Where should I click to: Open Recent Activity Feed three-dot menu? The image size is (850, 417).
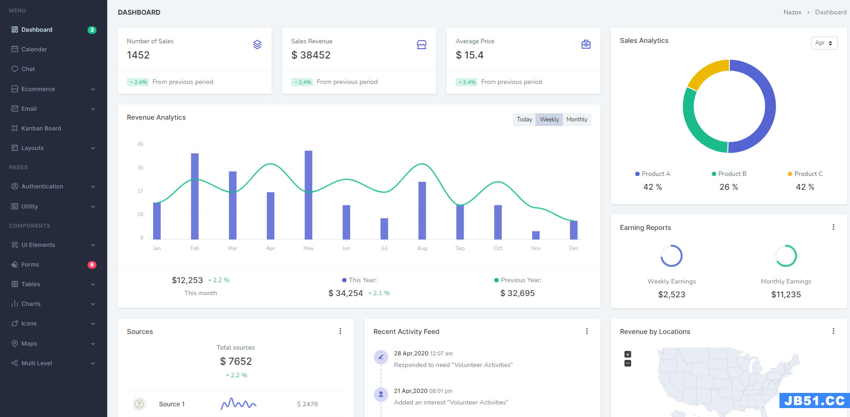tap(587, 331)
